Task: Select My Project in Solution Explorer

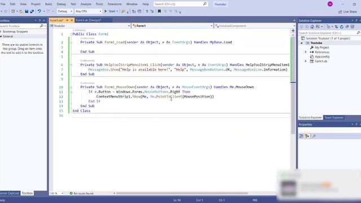Action: (x=322, y=47)
